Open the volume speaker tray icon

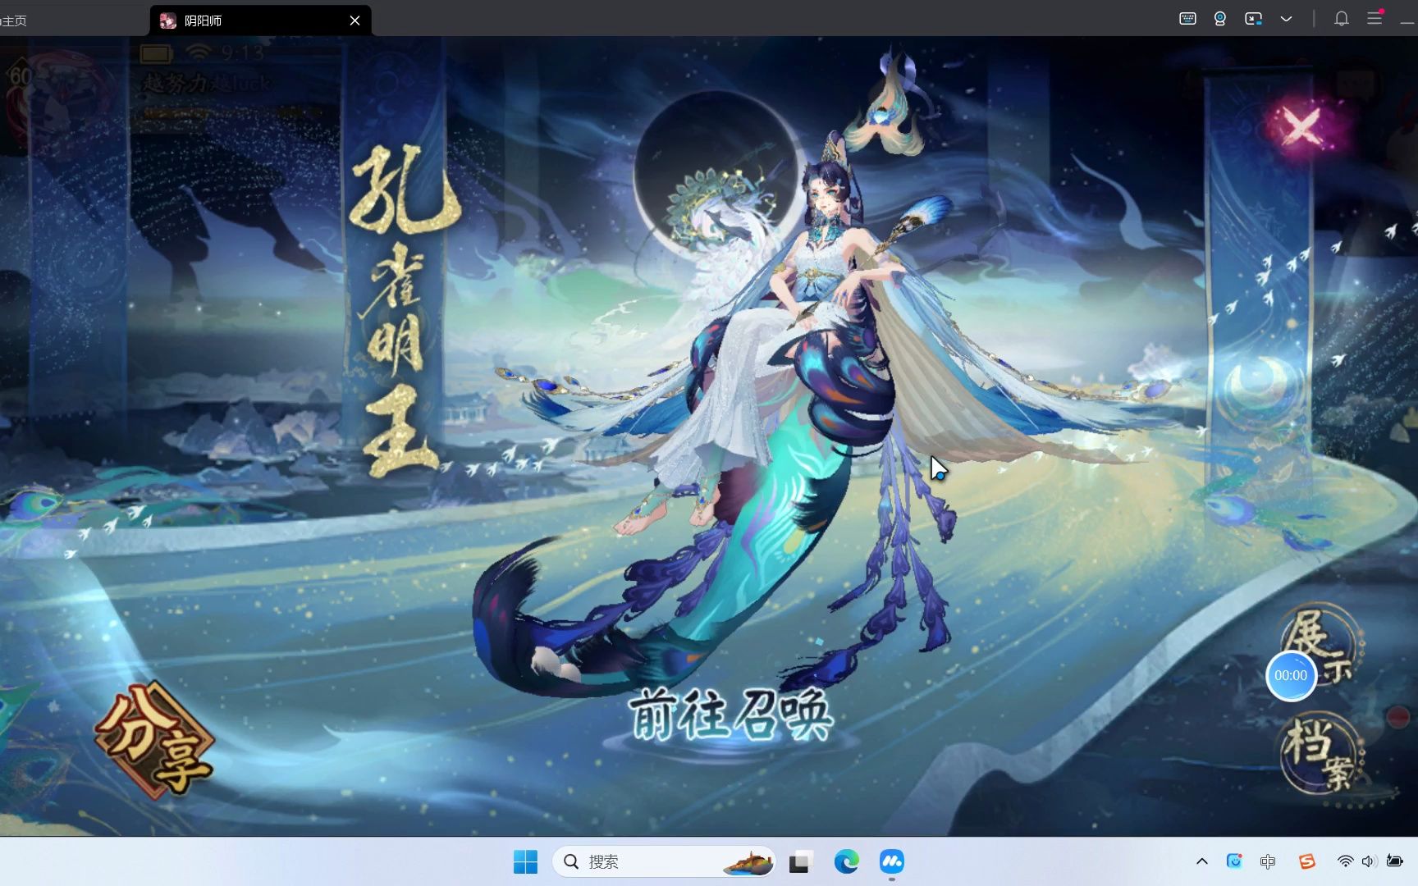(x=1368, y=861)
